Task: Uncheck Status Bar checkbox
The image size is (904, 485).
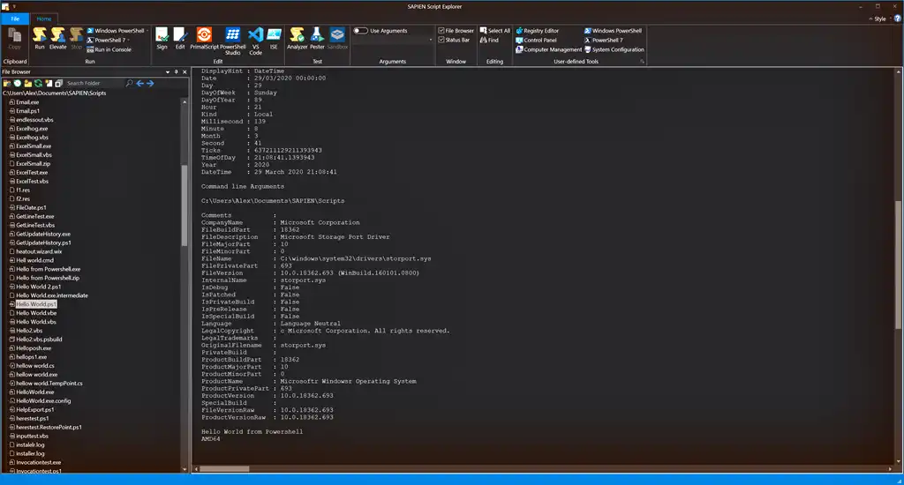Action: point(441,40)
